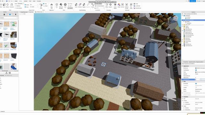Insert a new Part
This screenshot has height=115, width=205.
click(x=57, y=5)
